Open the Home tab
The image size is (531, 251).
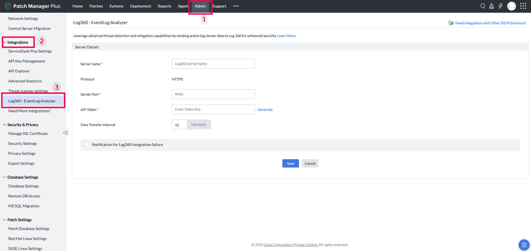point(78,6)
